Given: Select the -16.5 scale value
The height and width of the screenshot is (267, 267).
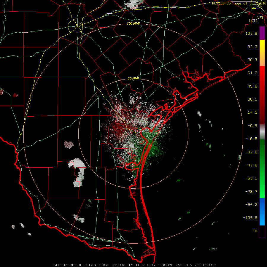Looking at the screenshot, I should [x=251, y=139].
